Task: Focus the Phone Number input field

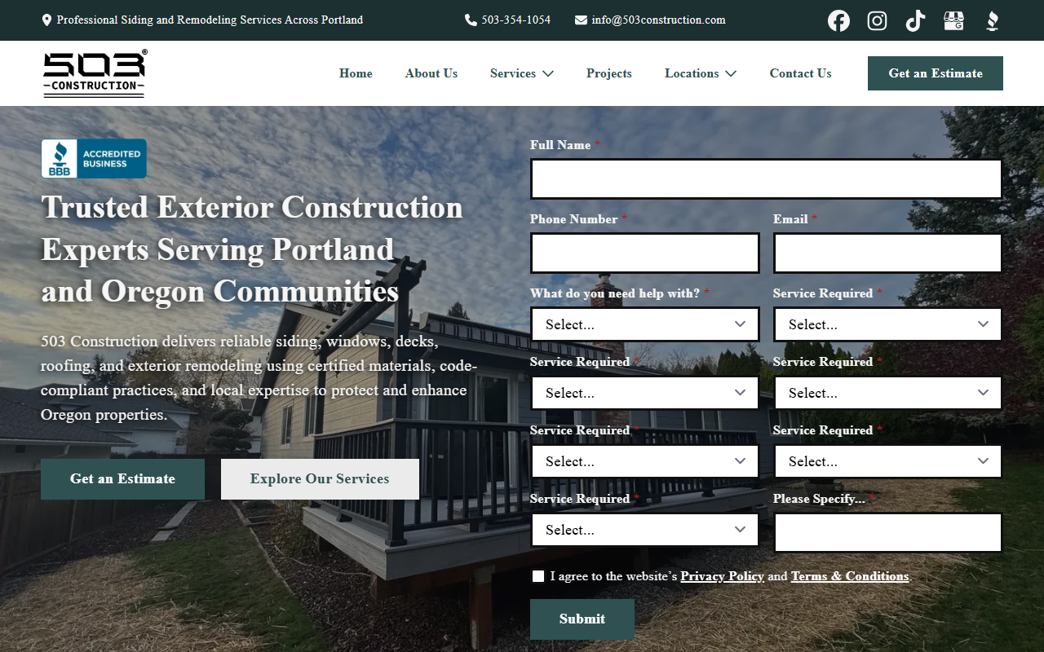Action: (645, 253)
